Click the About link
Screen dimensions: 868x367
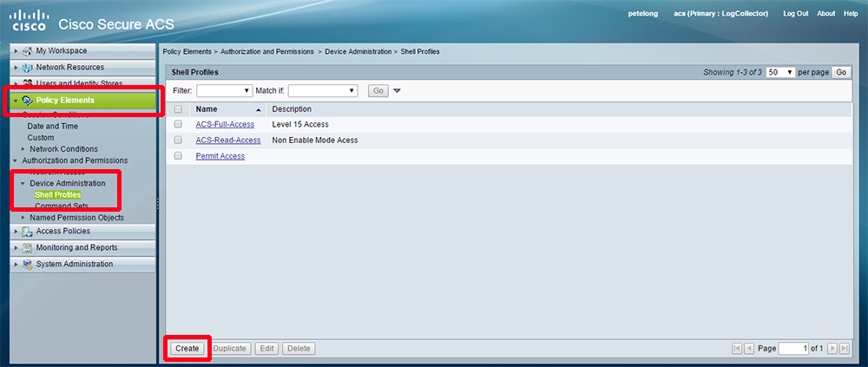click(826, 14)
